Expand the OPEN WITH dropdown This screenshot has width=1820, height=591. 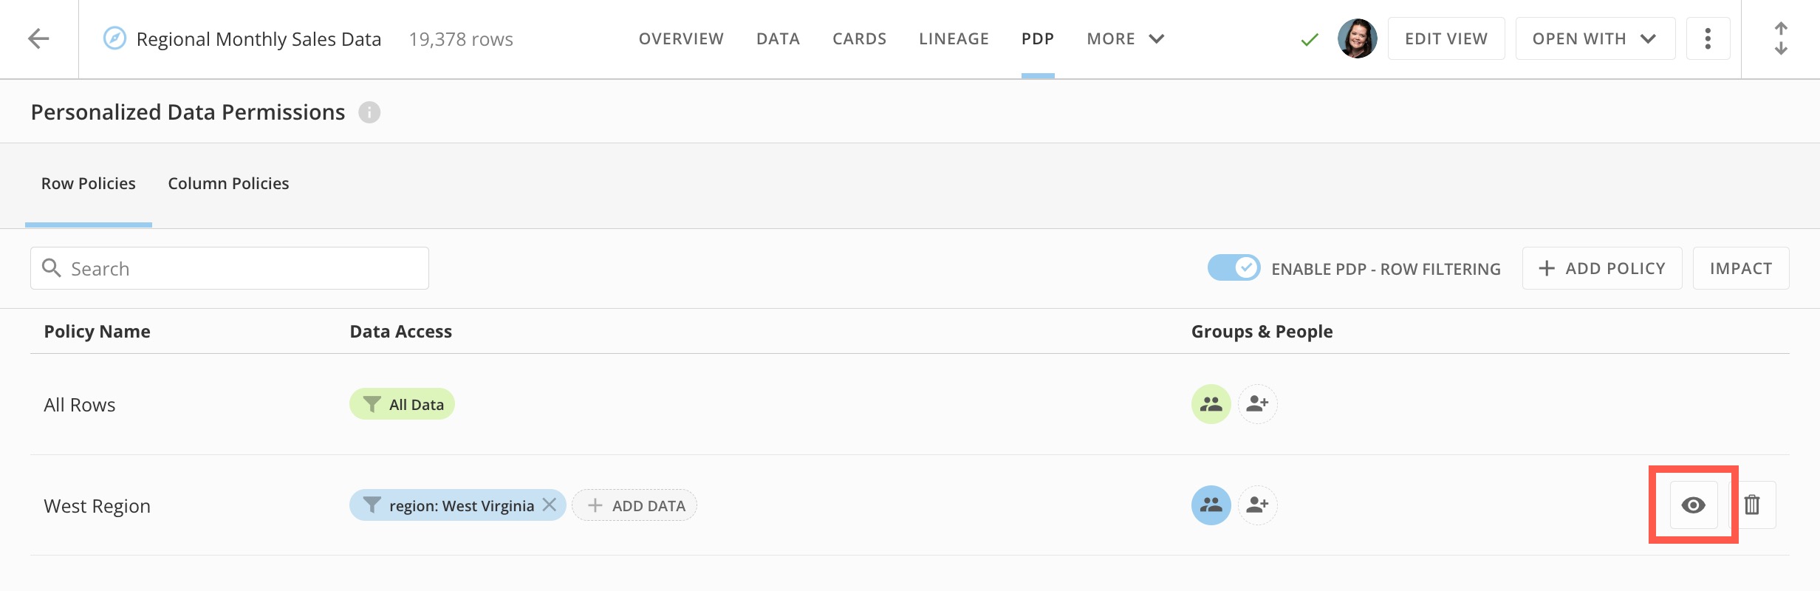(x=1594, y=38)
